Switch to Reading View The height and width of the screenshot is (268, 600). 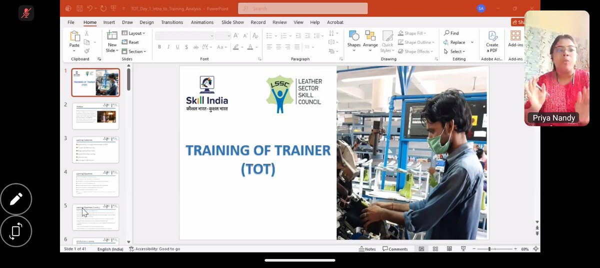pyautogui.click(x=449, y=249)
